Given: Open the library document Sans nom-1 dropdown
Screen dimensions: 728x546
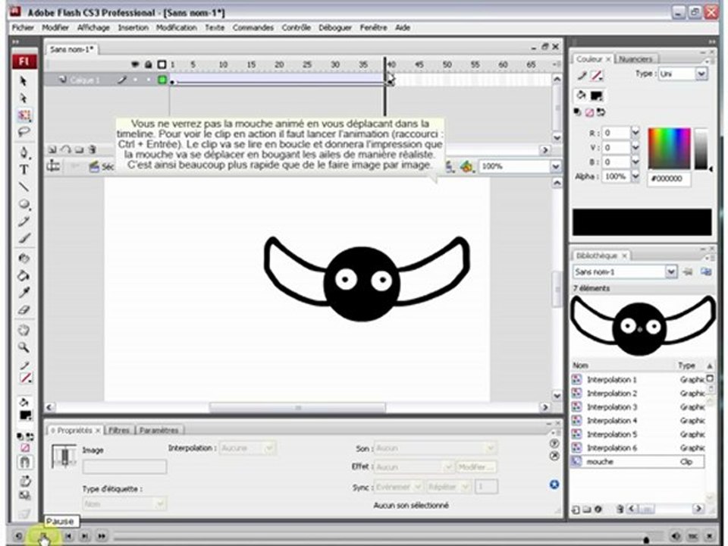Looking at the screenshot, I should pos(624,271).
